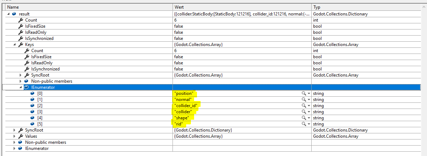
Task: Sort by the Wert column header
Action: 242,7
